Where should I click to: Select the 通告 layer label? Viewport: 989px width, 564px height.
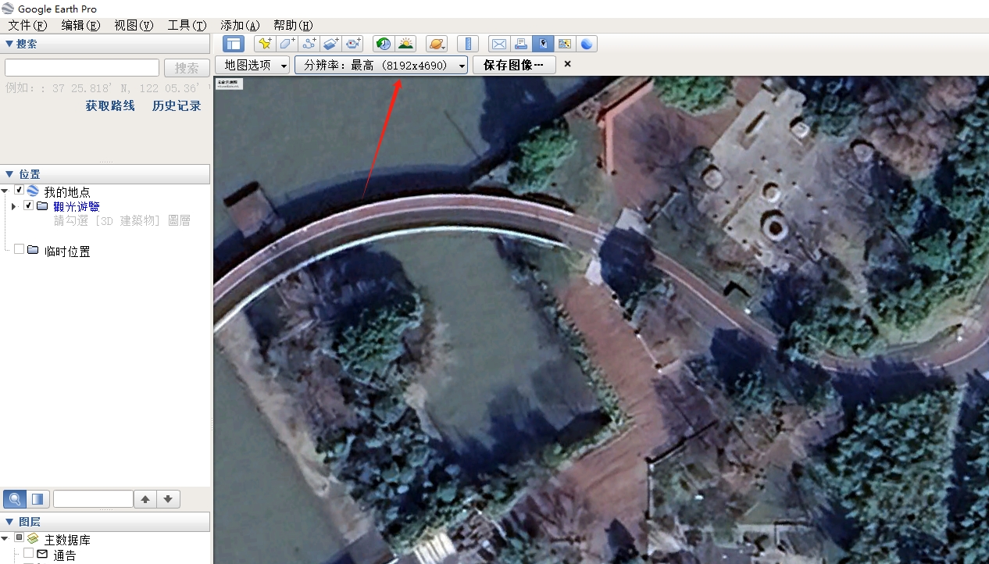pos(65,555)
